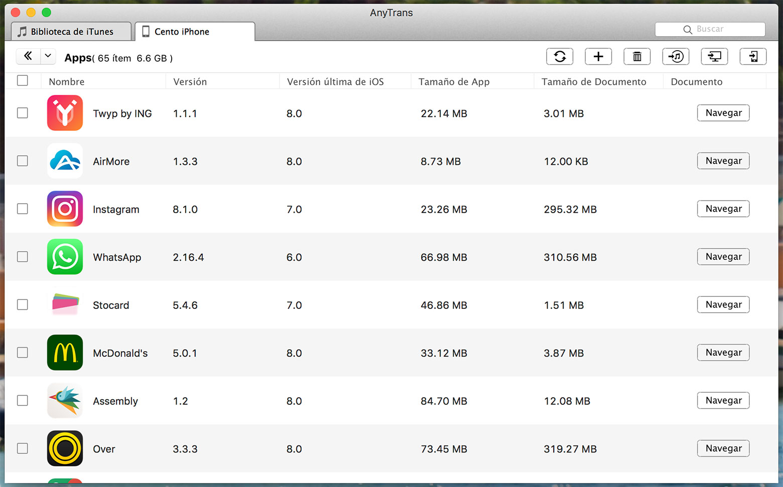
Task: Open the dropdown arrow next to the back button
Action: click(x=48, y=56)
